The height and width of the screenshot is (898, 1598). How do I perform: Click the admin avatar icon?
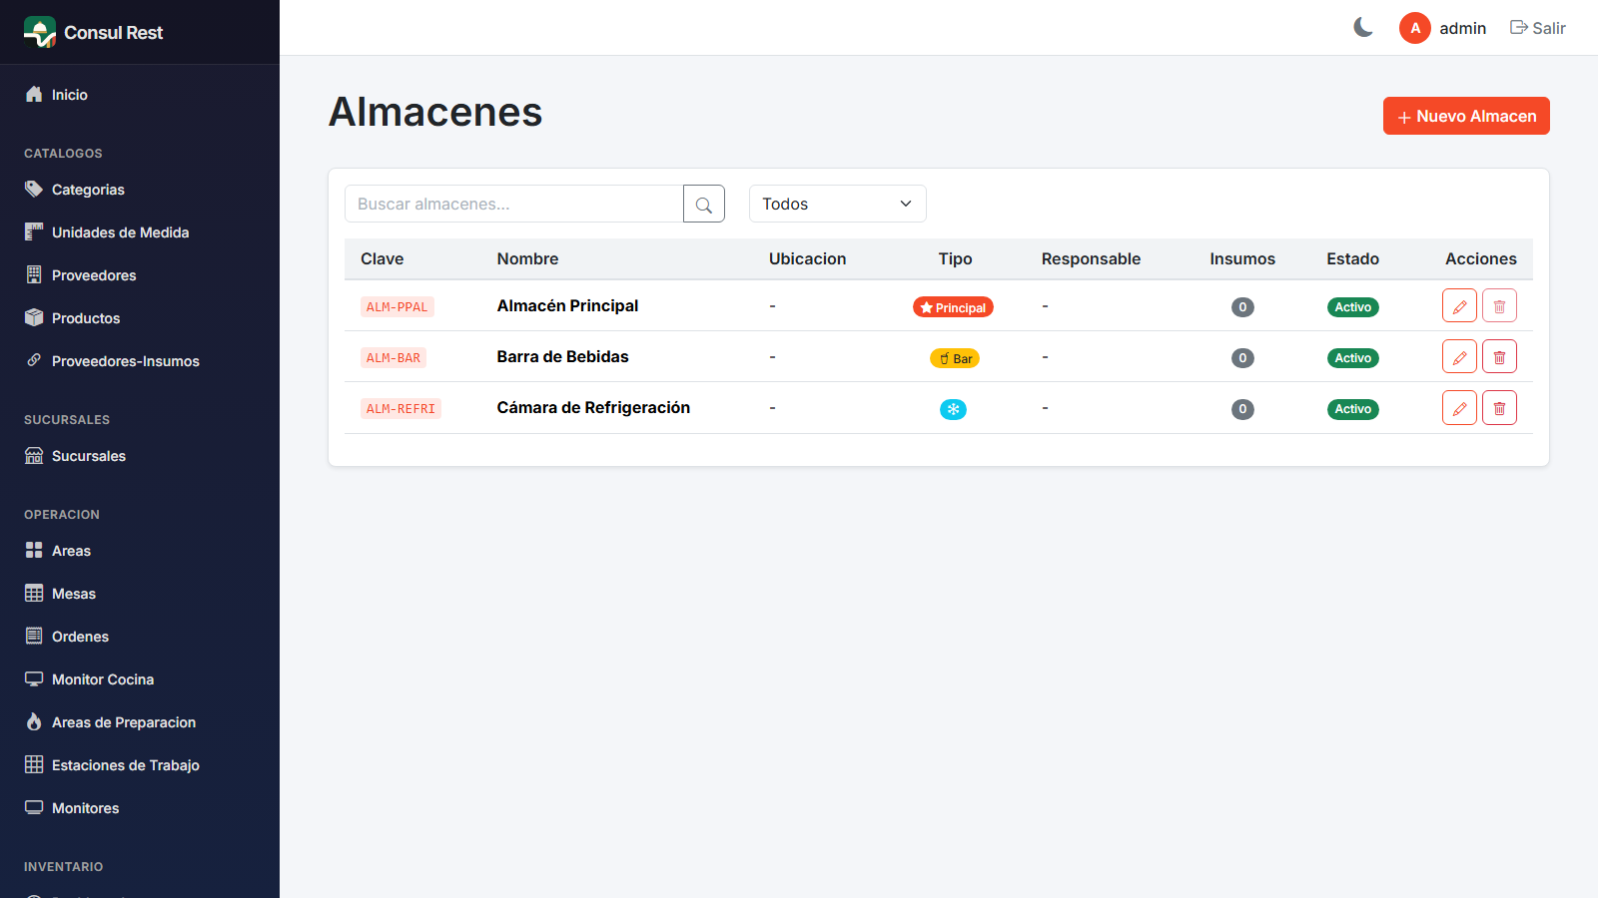coord(1415,28)
